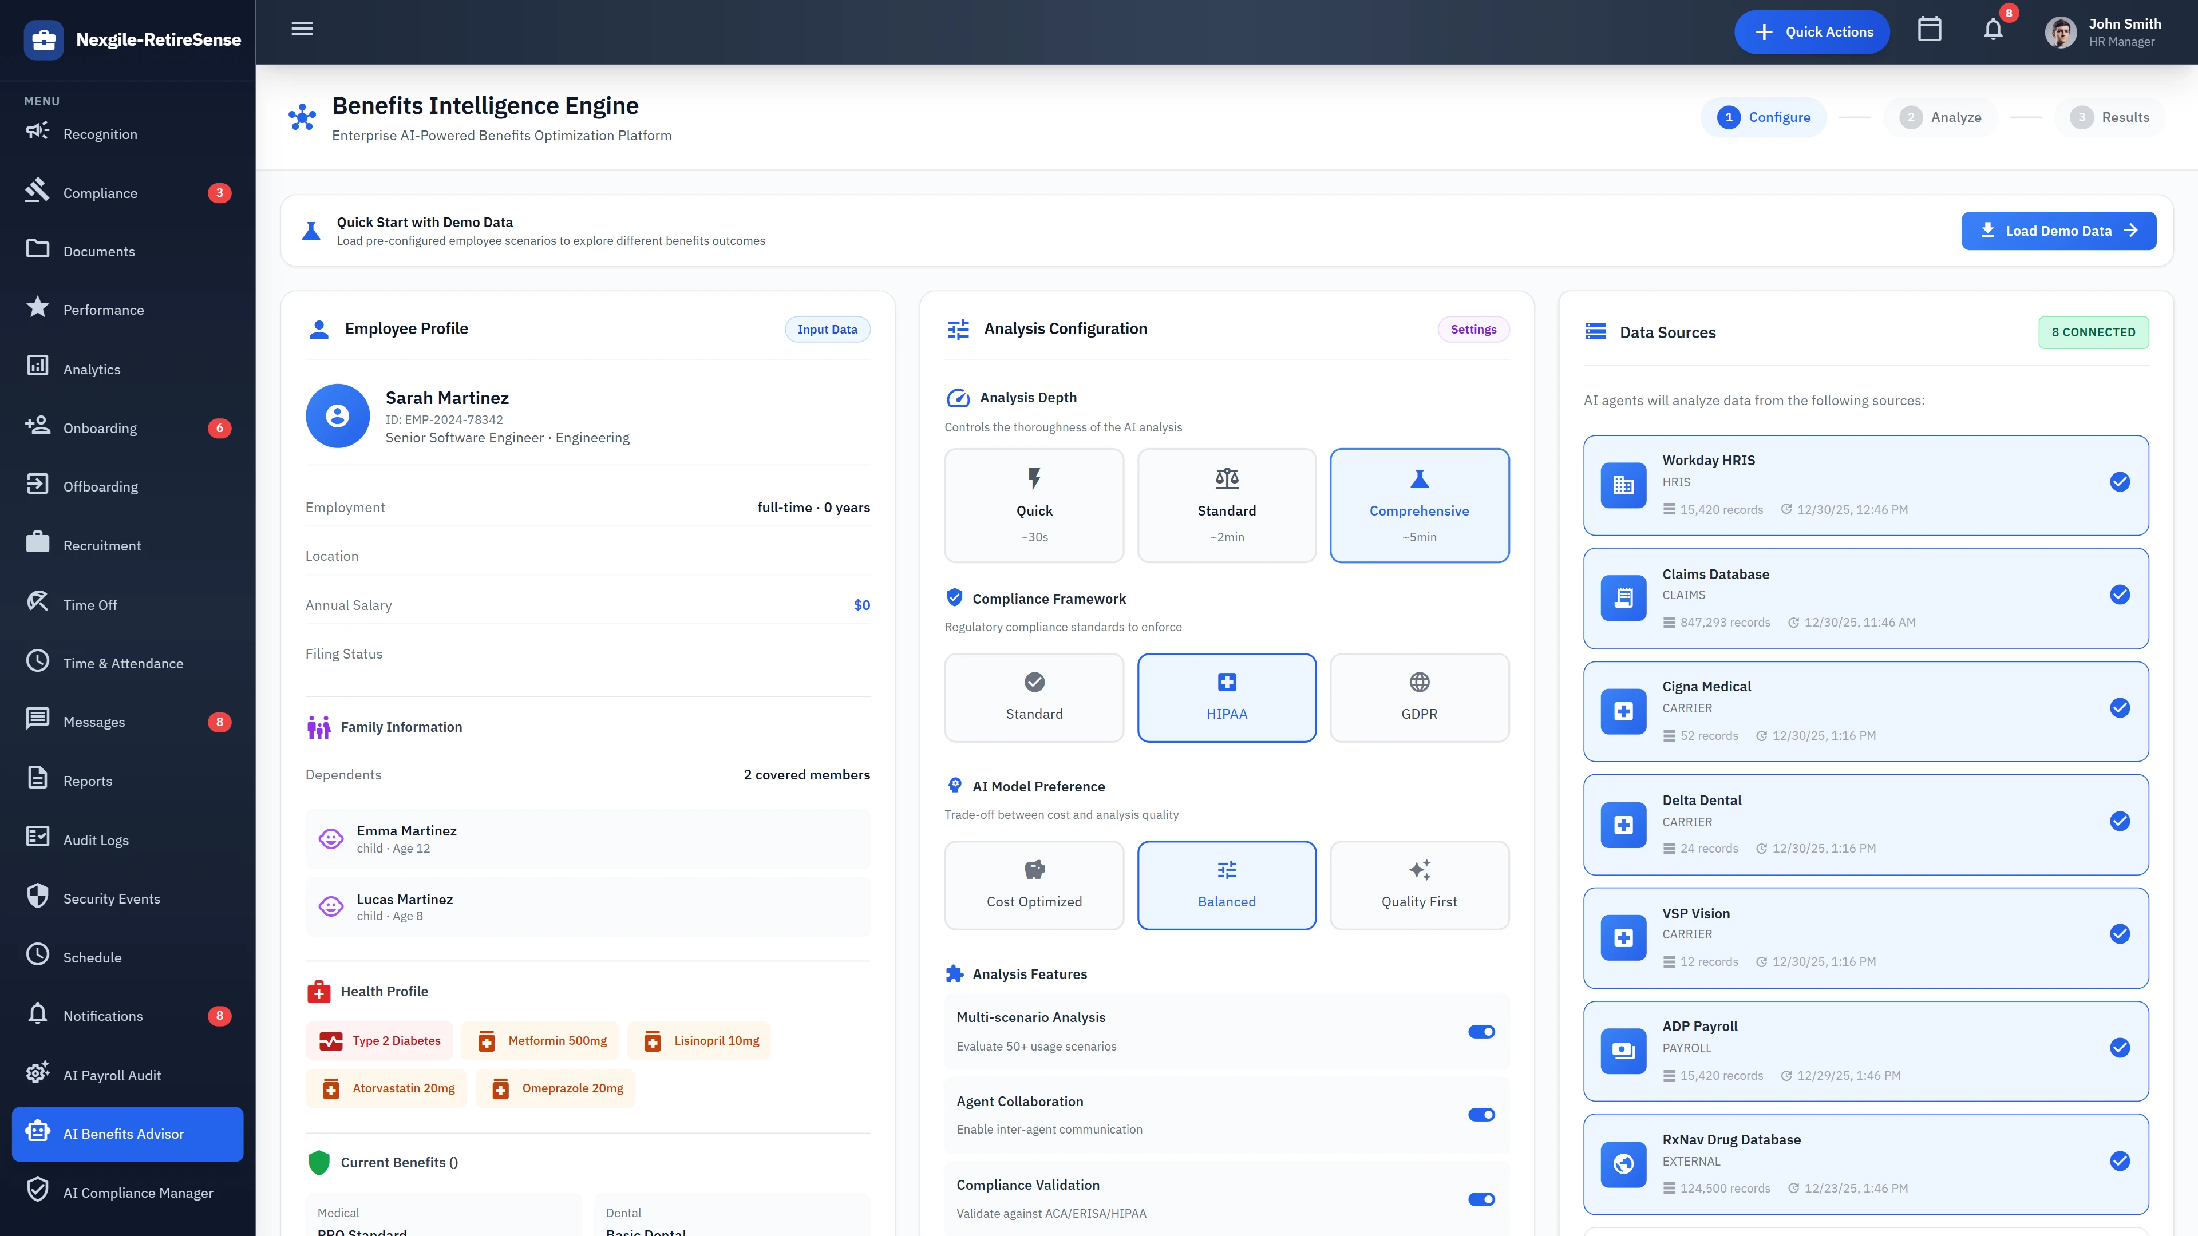Click the notifications bell icon
Screen dimensions: 2198x1236
click(x=1993, y=29)
